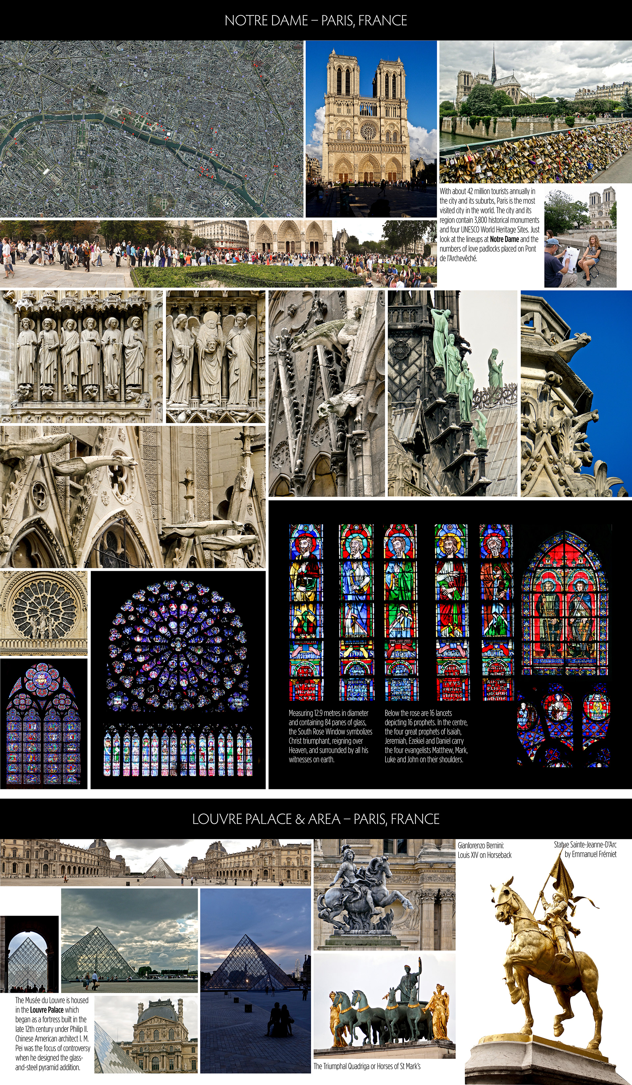
Task: Open the Louis XIV on Horseback statue photo
Action: [x=384, y=894]
